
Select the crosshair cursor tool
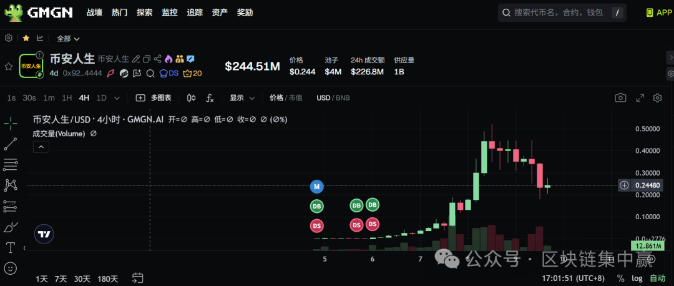tap(11, 123)
